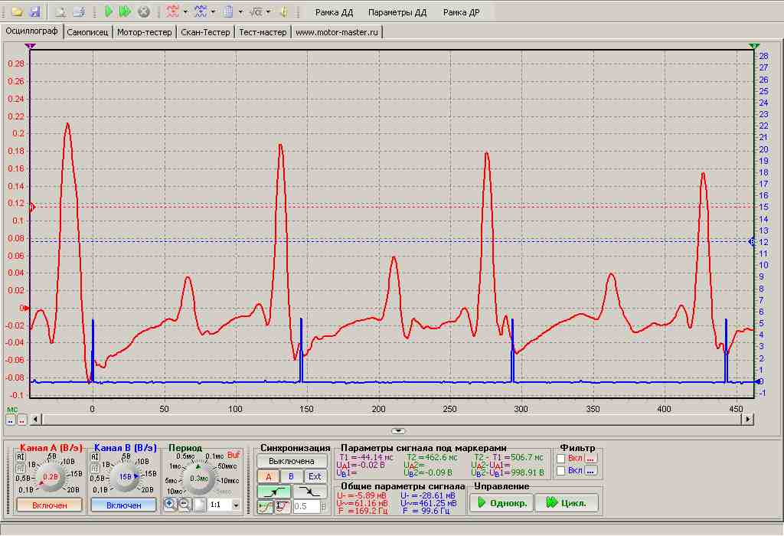The height and width of the screenshot is (536, 784).
Task: Open the 1:1 scale dropdown
Action: click(236, 505)
